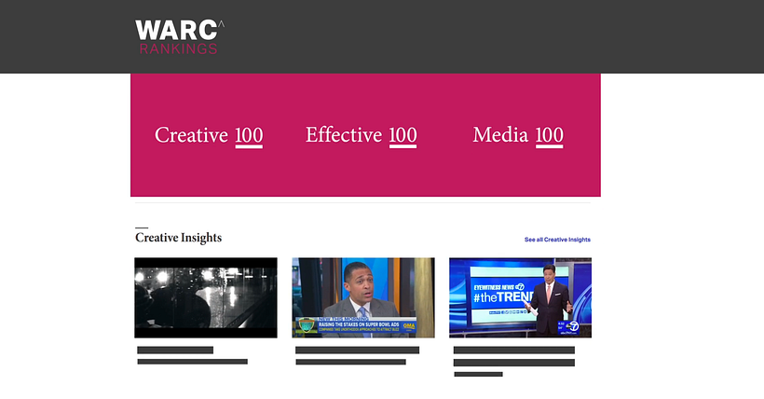This screenshot has width=764, height=399.
Task: Click redacted title under Eyewitness News thumbnail
Action: [x=514, y=362]
